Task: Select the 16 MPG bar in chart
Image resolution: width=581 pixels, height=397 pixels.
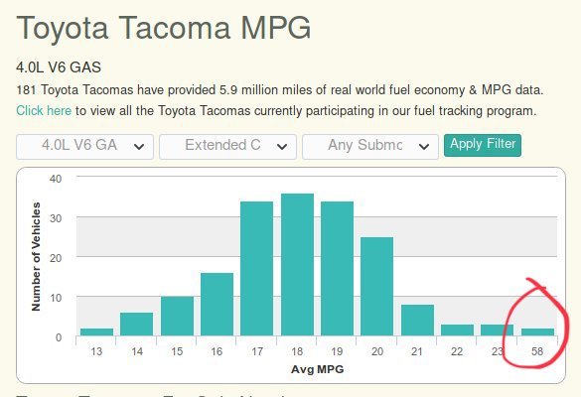Action: click(x=217, y=305)
